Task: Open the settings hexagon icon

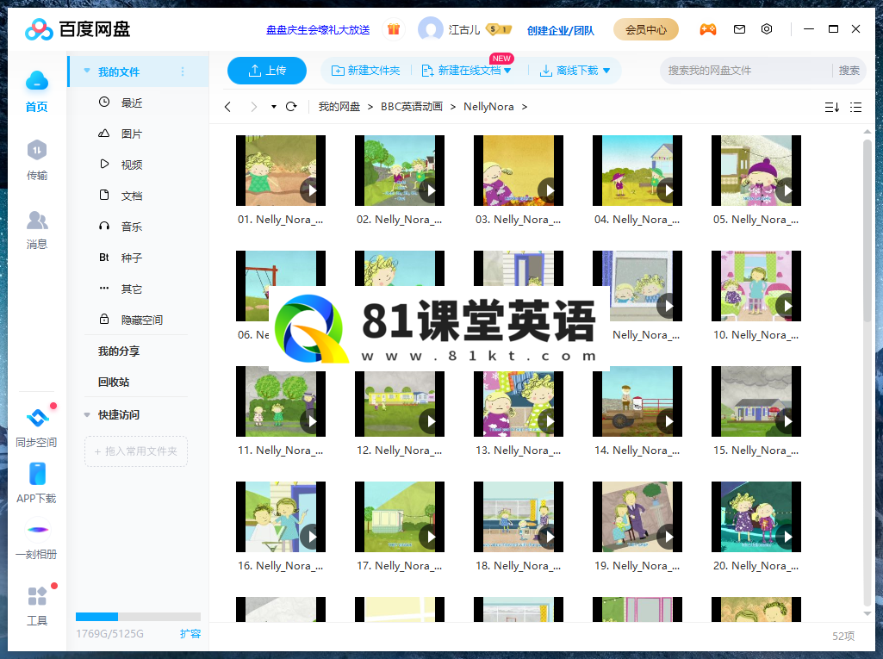Action: coord(767,29)
